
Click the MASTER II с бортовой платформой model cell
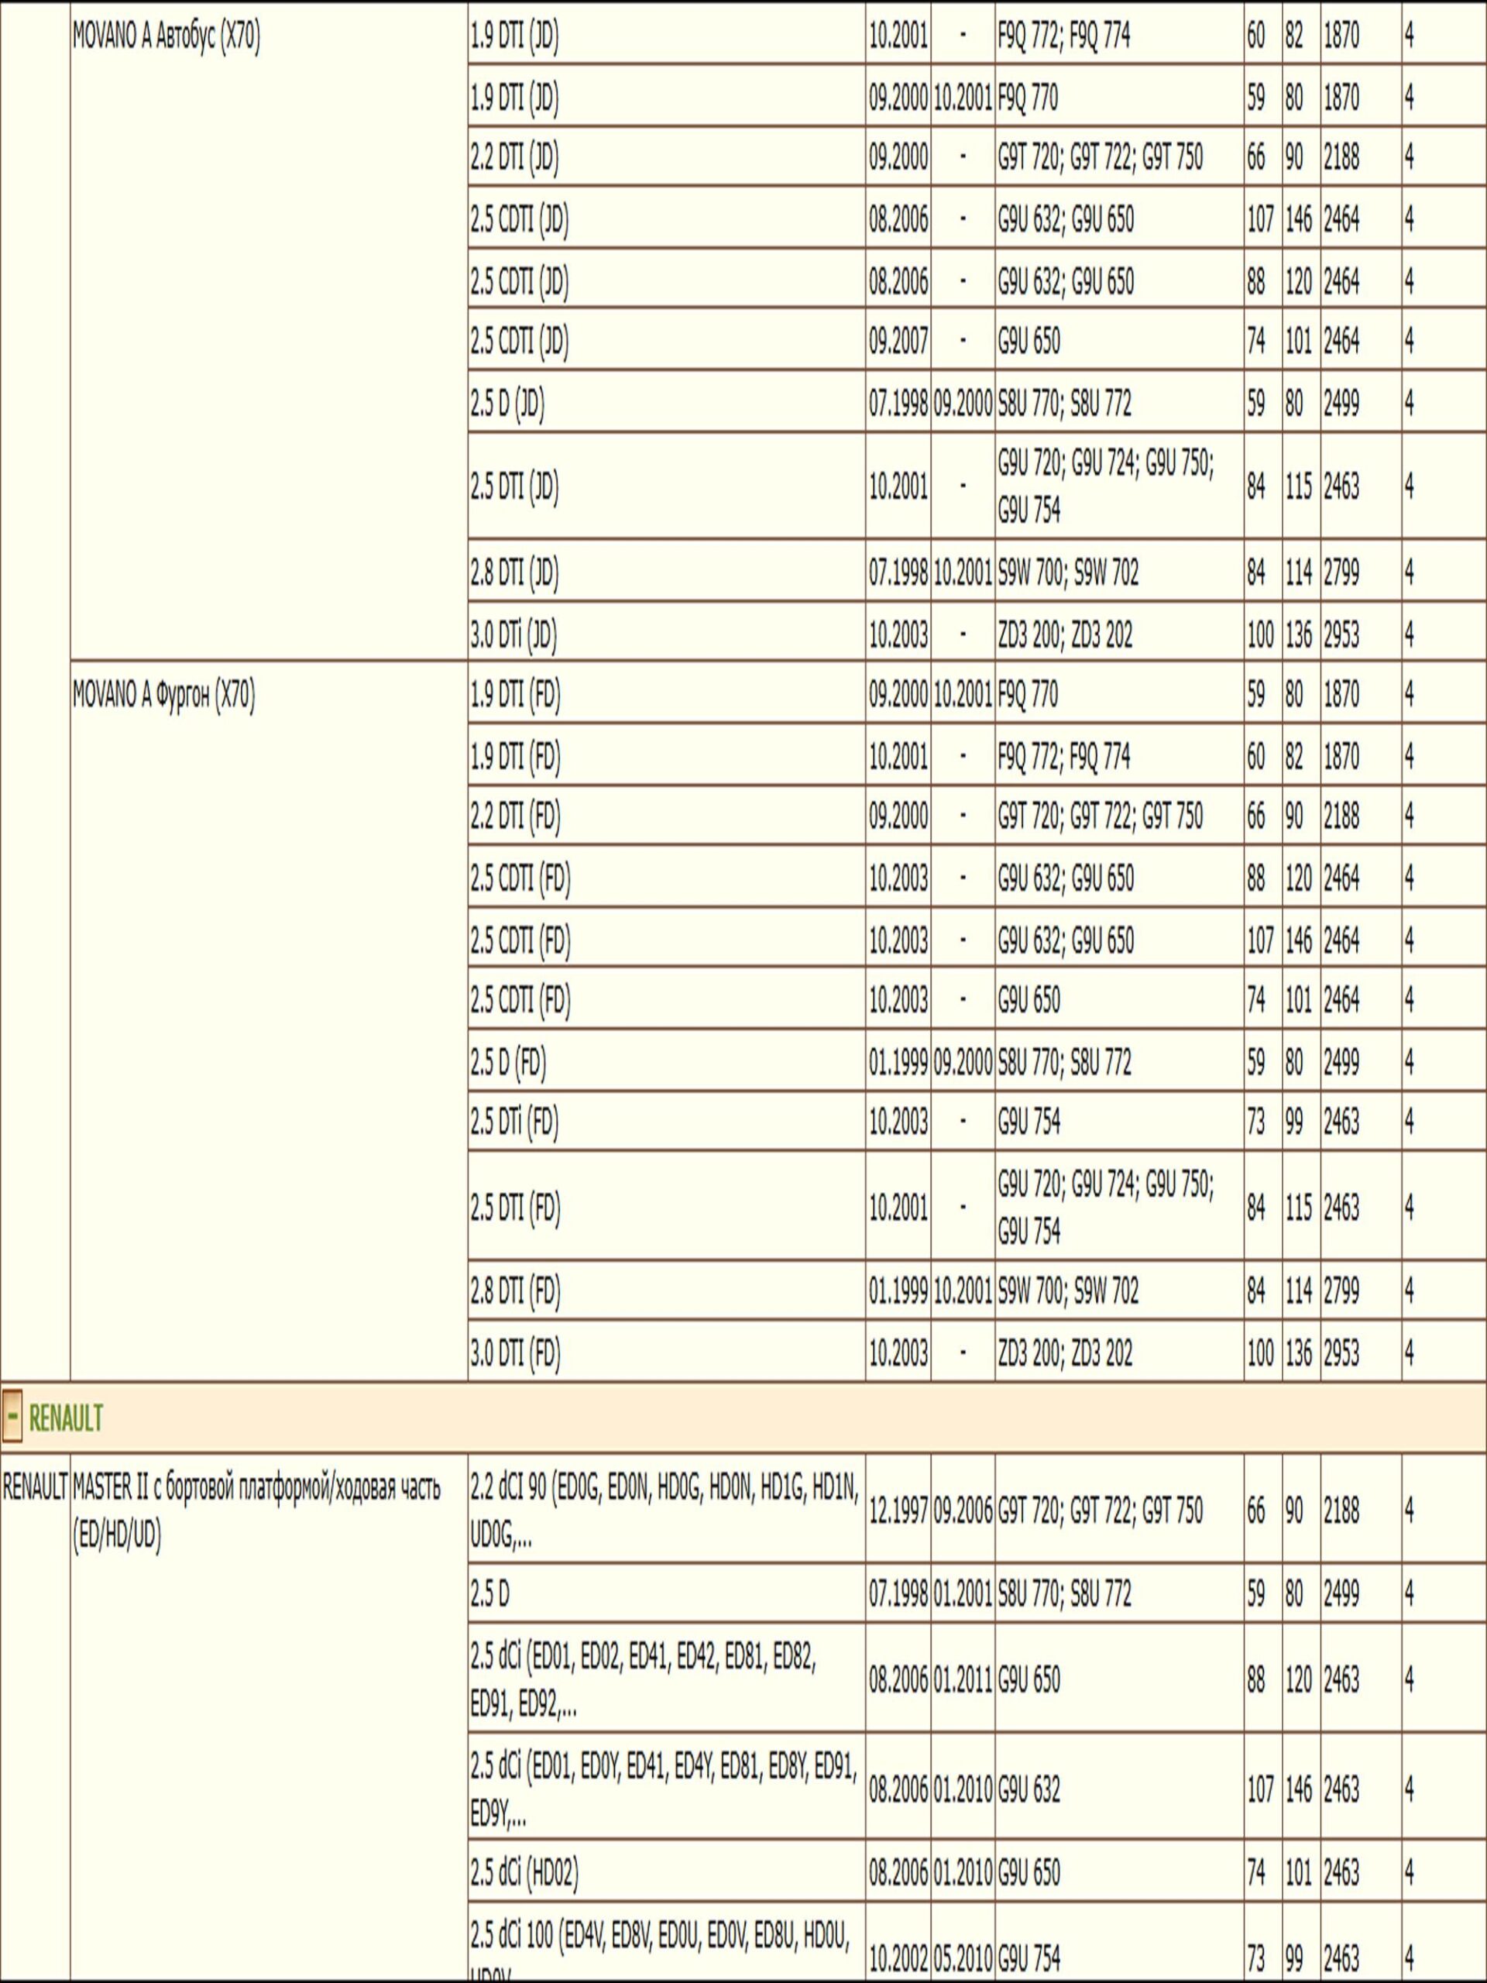(256, 1512)
